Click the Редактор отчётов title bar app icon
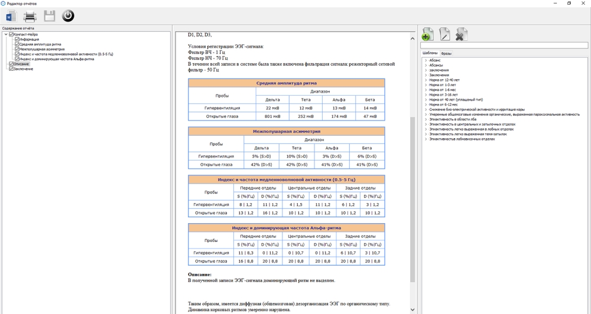Image resolution: width=591 pixels, height=314 pixels. coord(4,4)
